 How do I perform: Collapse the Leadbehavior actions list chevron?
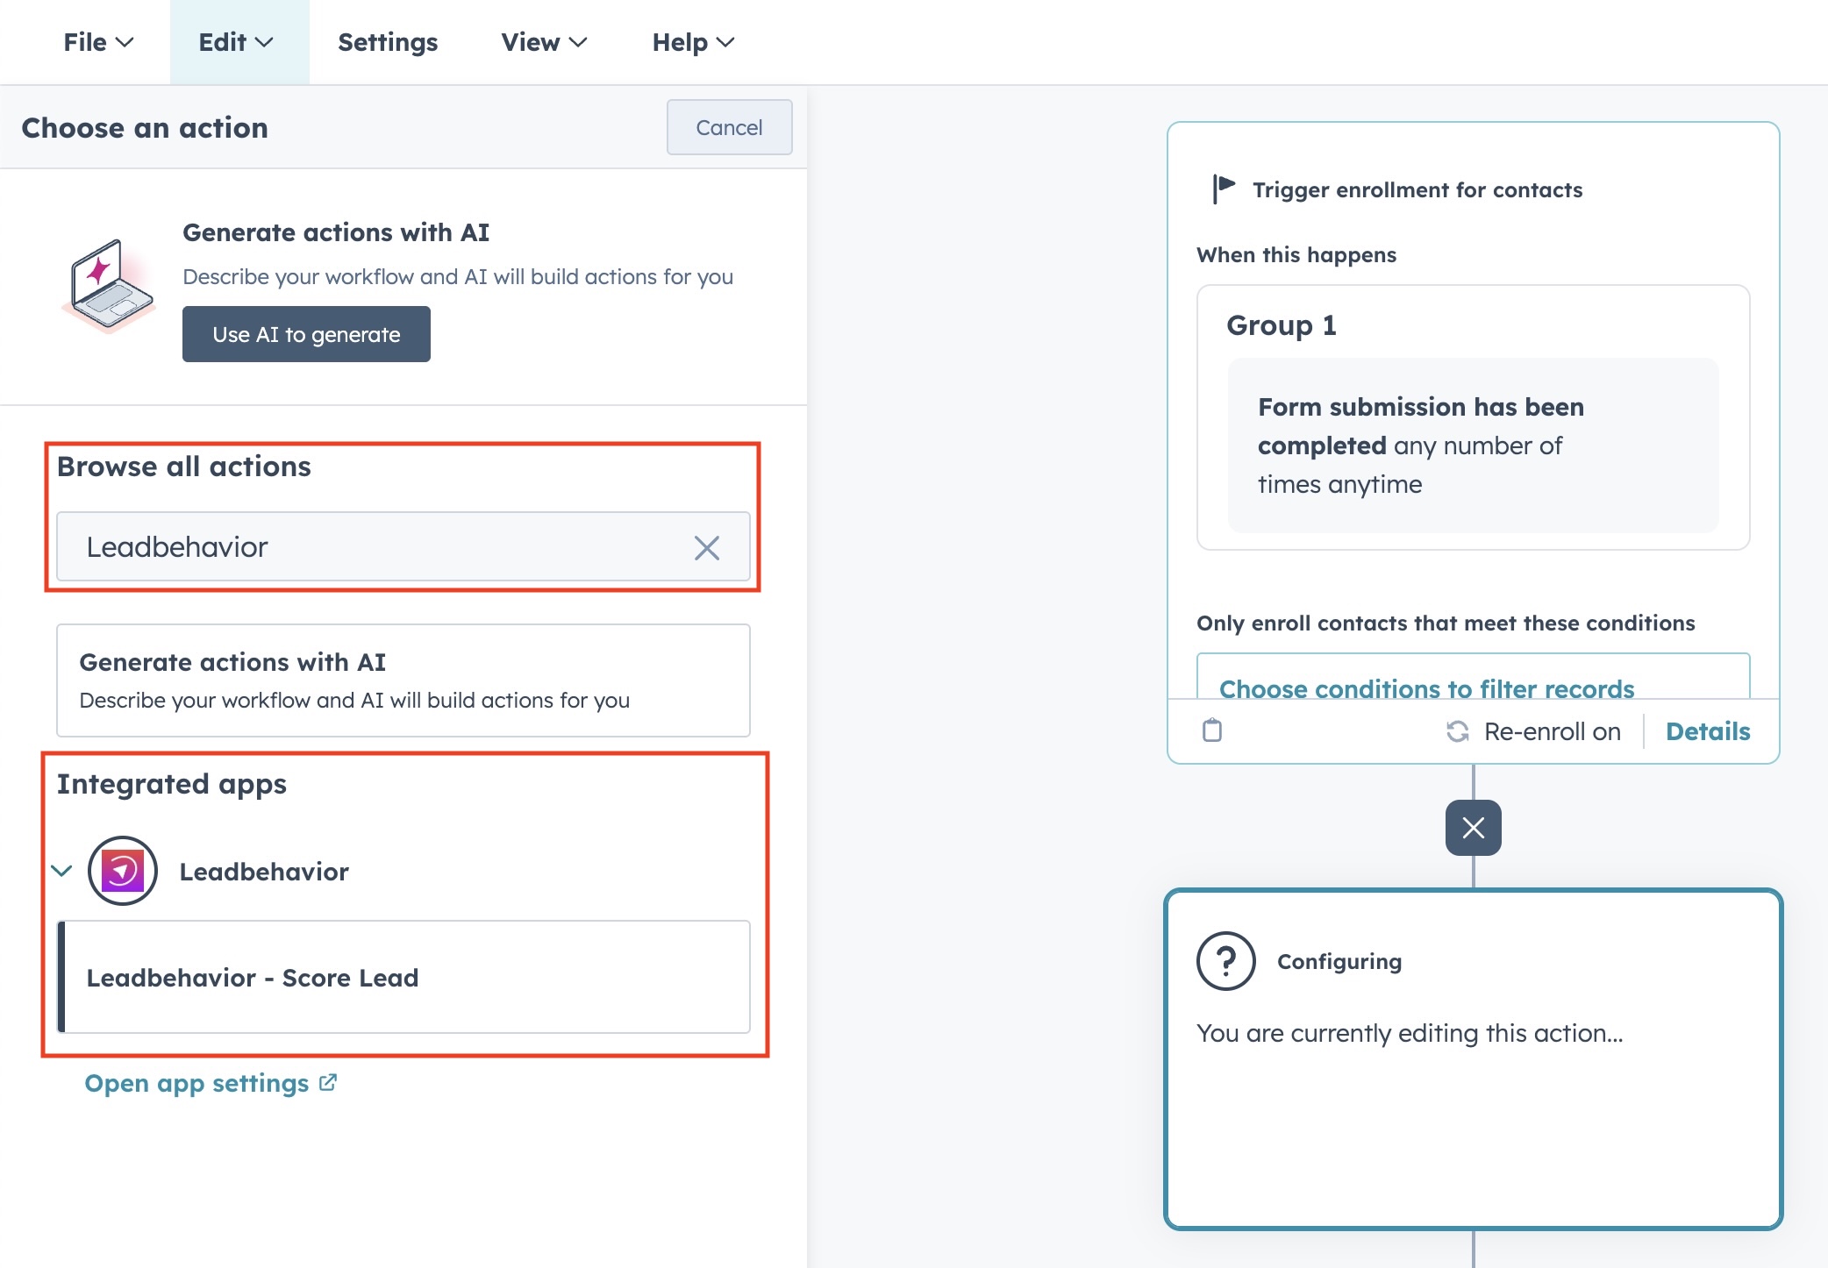[61, 871]
